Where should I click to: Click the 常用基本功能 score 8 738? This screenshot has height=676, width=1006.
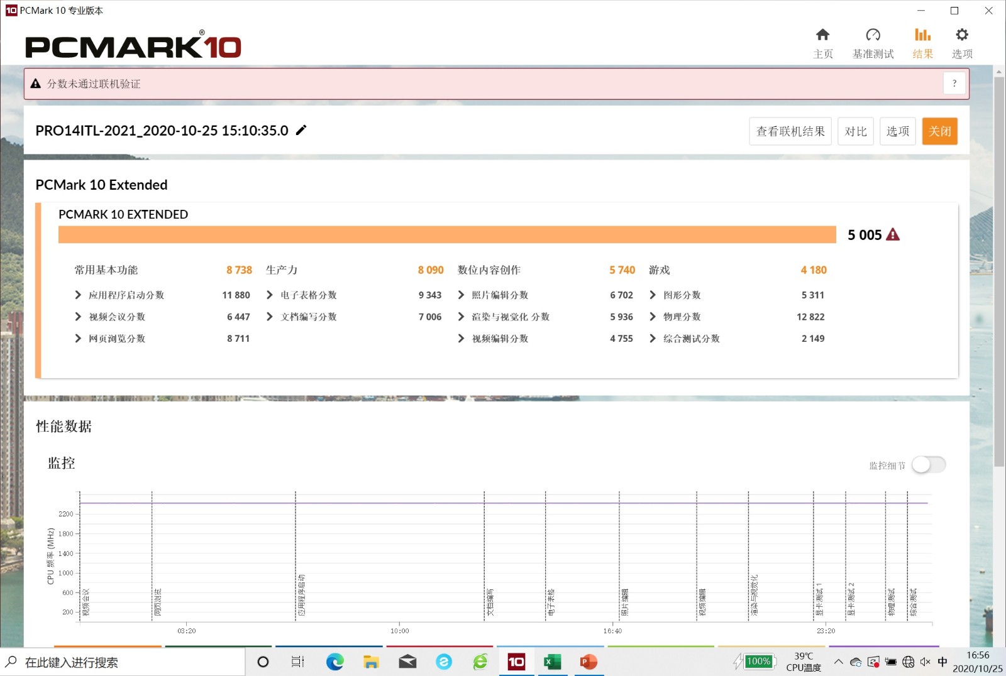pos(239,270)
